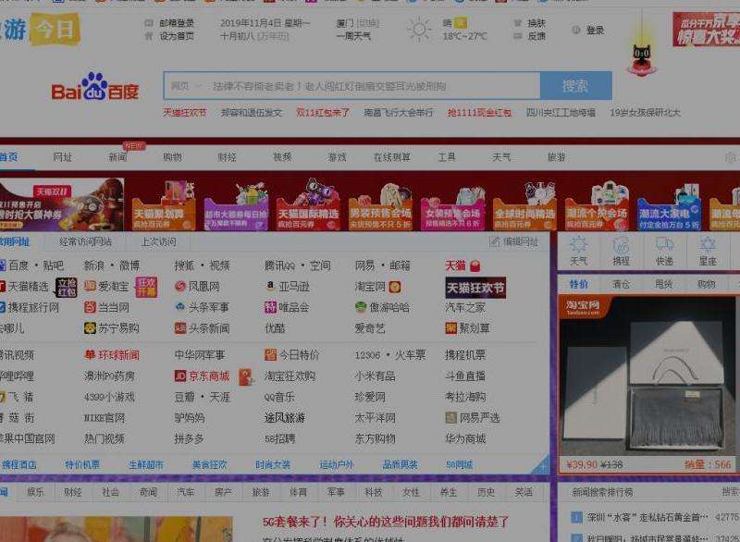This screenshot has width=740, height=542.
Task: Select the 科技 news category tab
Action: (x=374, y=492)
